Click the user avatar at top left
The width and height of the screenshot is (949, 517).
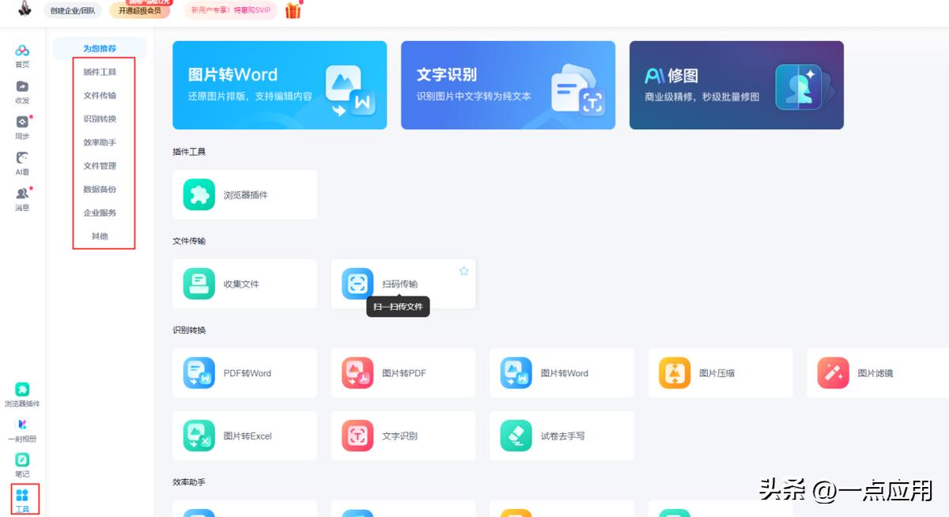(x=25, y=9)
